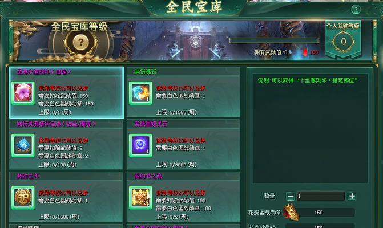The height and width of the screenshot is (228, 383).
Task: Click the treasury level question mark medallion
Action: pos(80,43)
